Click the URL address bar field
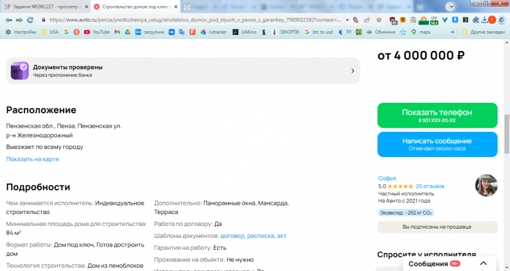This screenshot has height=271, width=510. 195,20
